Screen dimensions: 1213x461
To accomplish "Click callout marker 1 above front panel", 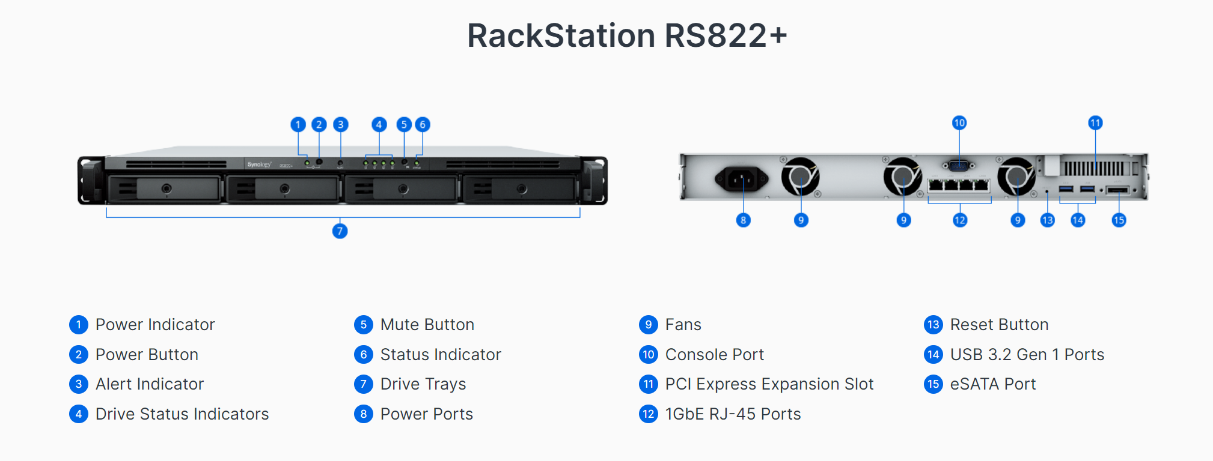I will (x=298, y=124).
